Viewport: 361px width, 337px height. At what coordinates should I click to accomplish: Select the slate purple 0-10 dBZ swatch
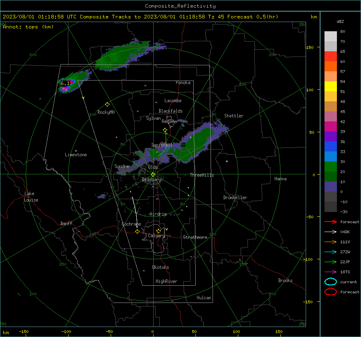[331, 186]
